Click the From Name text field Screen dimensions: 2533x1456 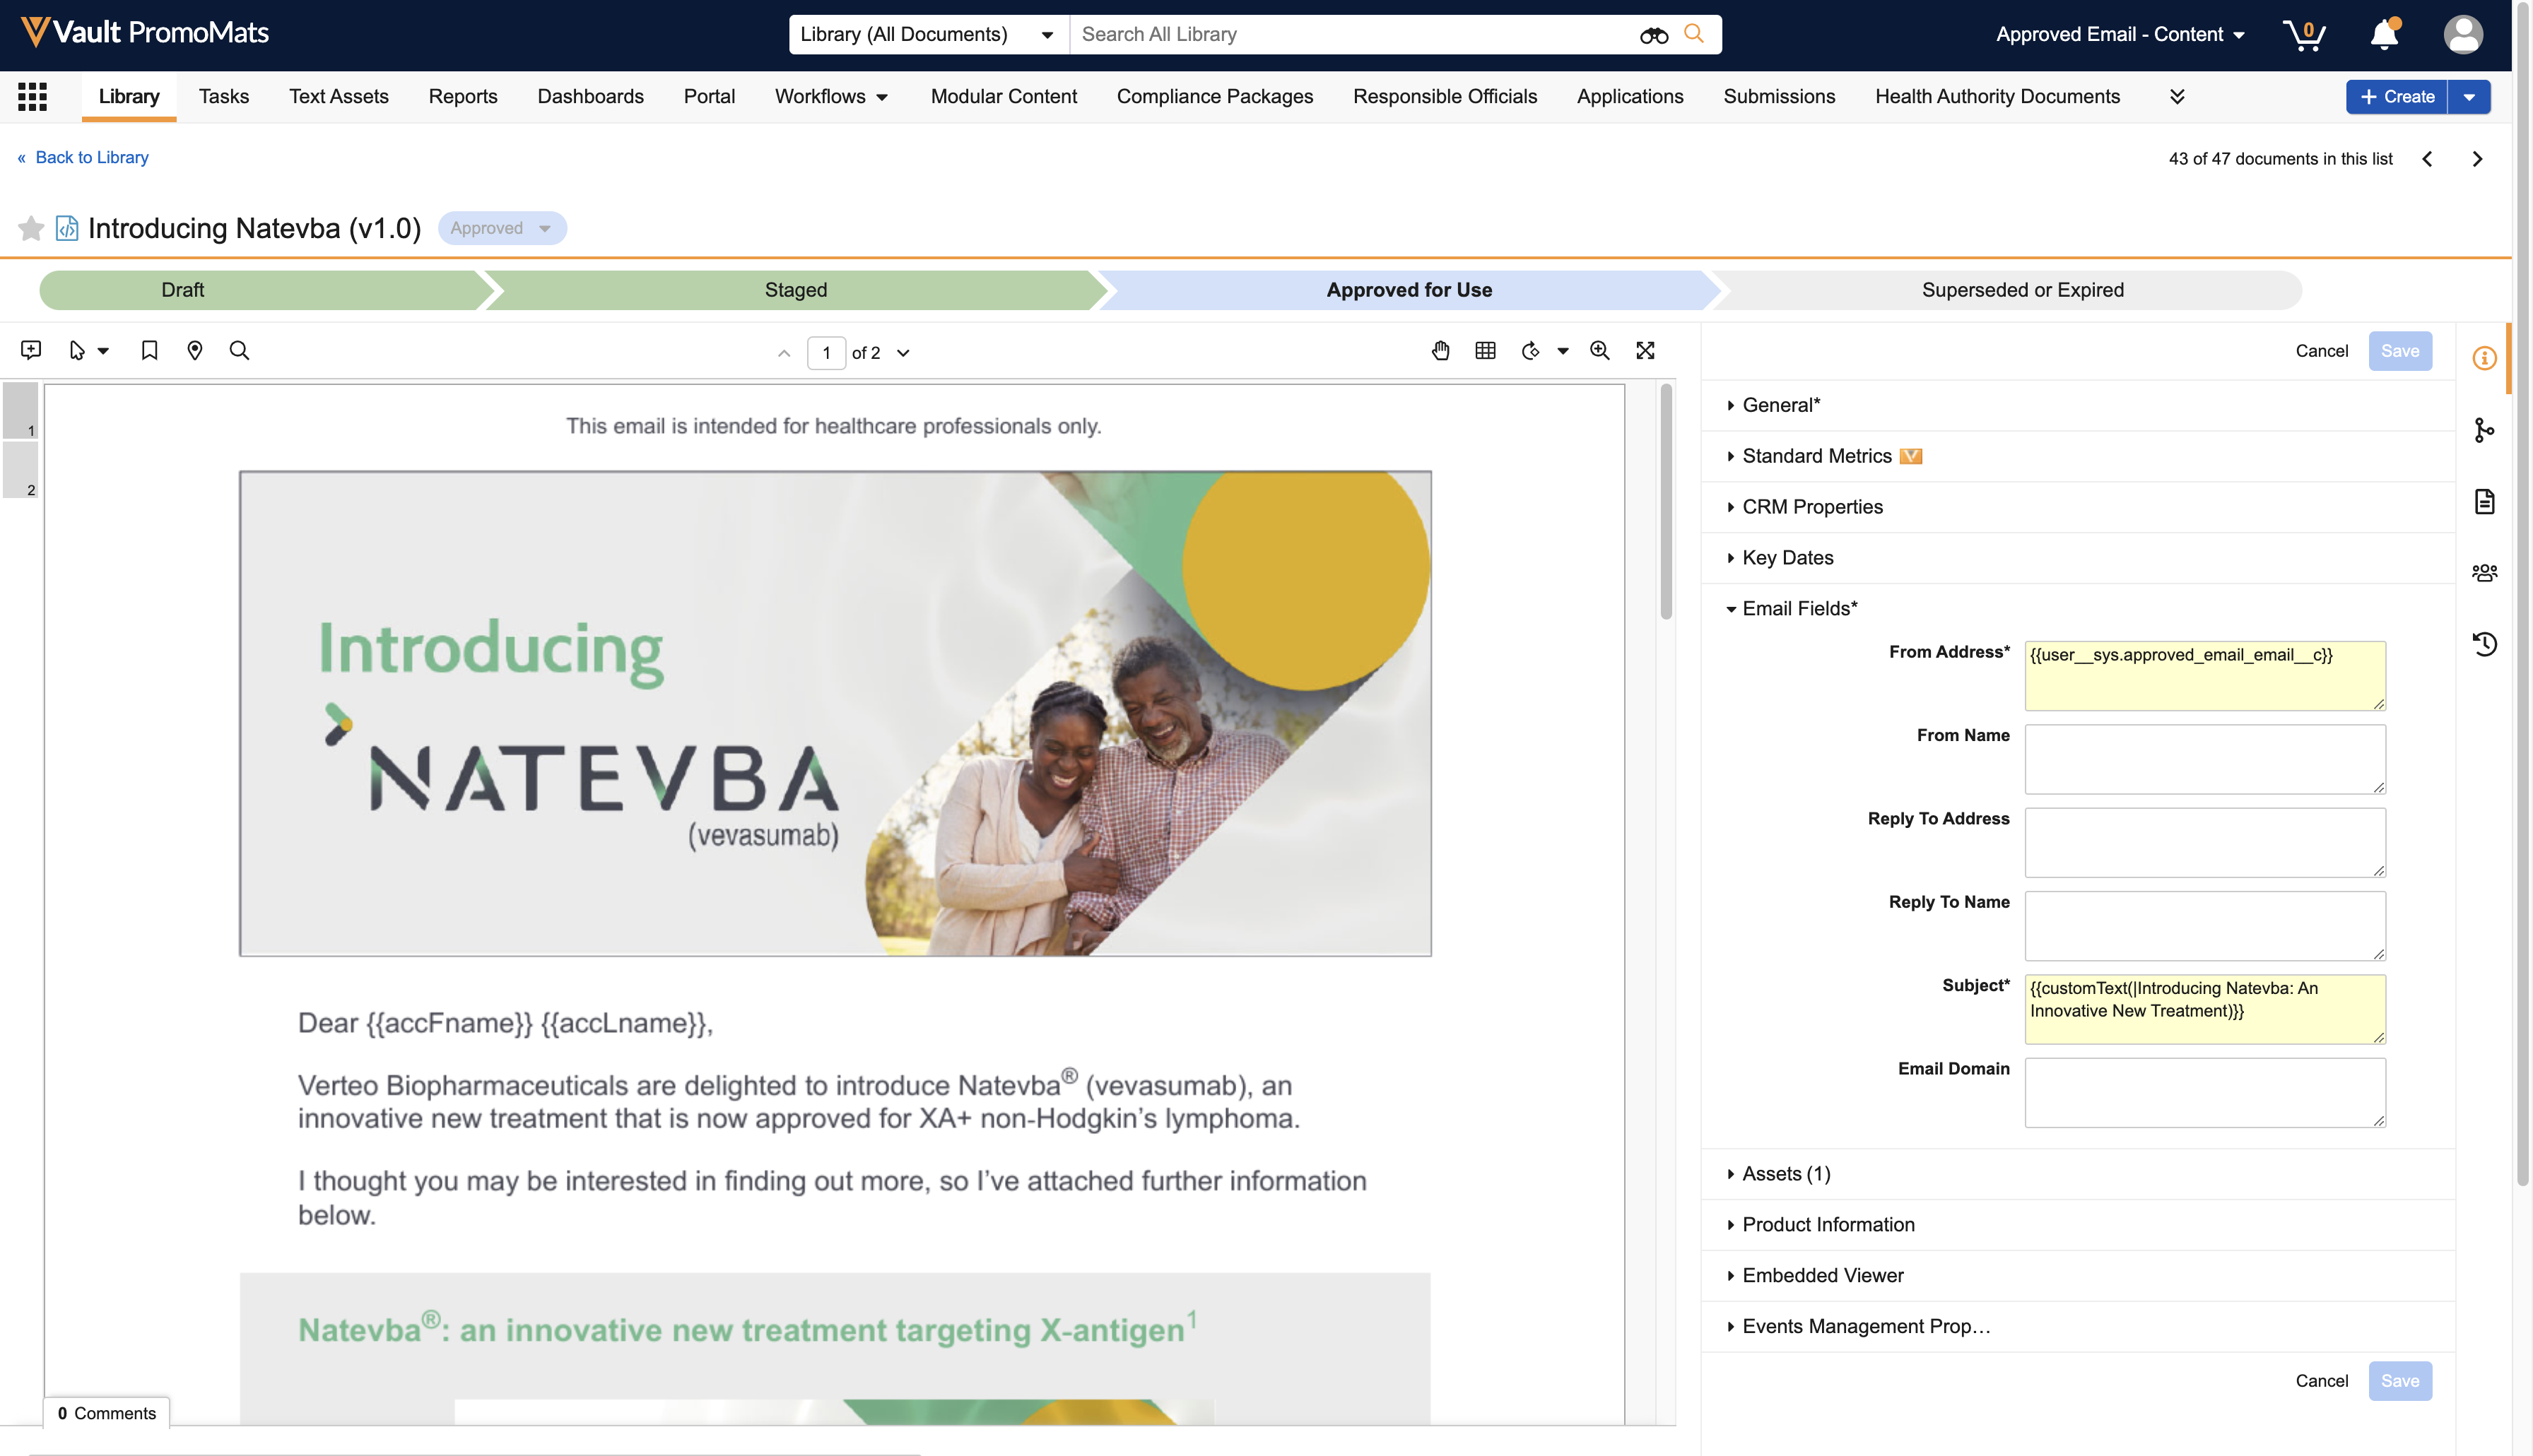pyautogui.click(x=2204, y=758)
